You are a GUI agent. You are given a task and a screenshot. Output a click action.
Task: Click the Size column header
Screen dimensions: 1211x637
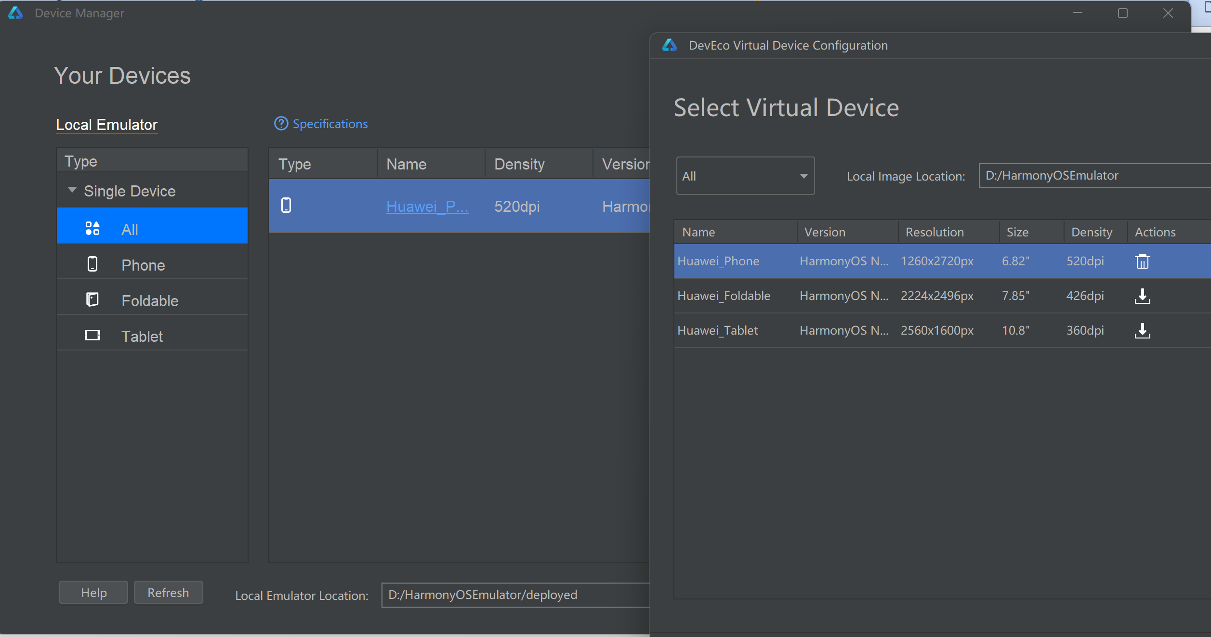[x=1031, y=232]
